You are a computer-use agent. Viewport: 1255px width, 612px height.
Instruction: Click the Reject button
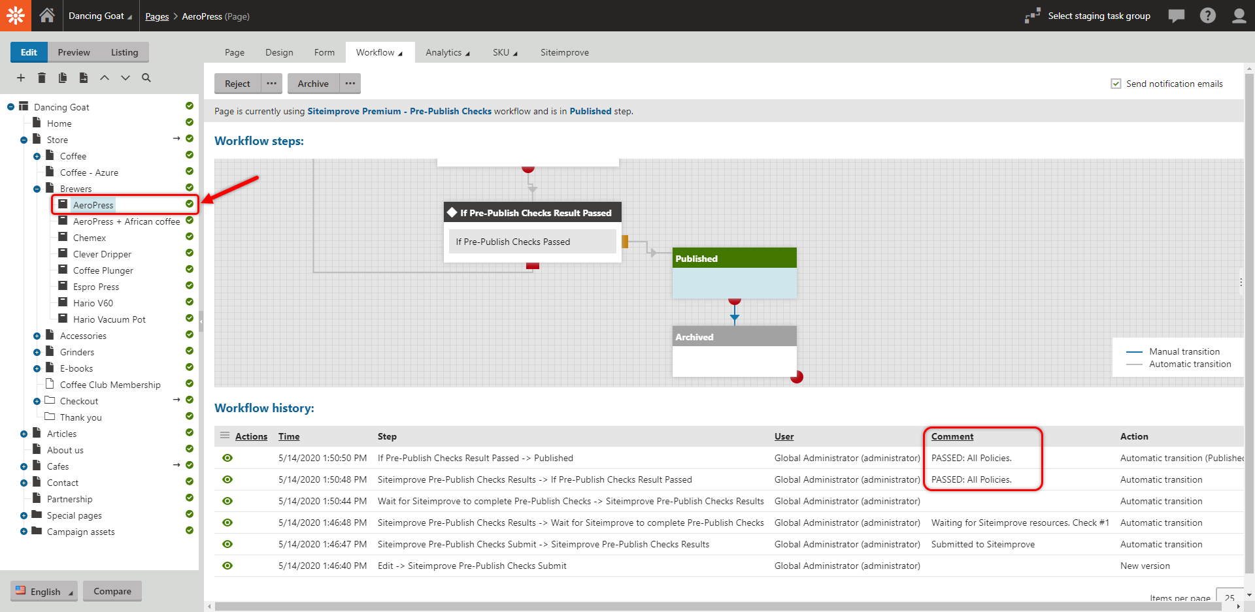pos(237,84)
